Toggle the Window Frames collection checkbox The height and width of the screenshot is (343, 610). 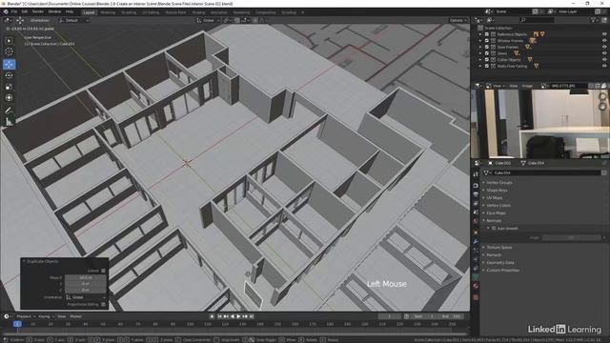(x=487, y=40)
